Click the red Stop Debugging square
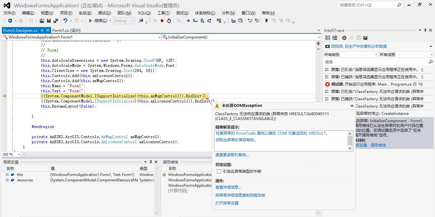Viewport: 435px width, 217px height. pyautogui.click(x=162, y=21)
